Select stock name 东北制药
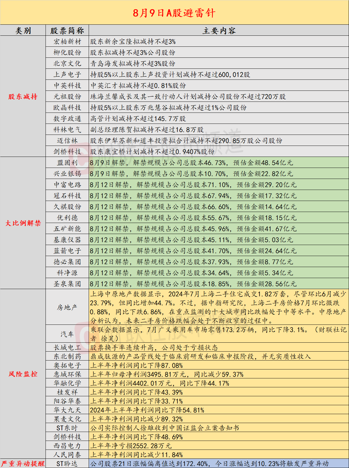Screen dimensions: 349x468 [67, 356]
